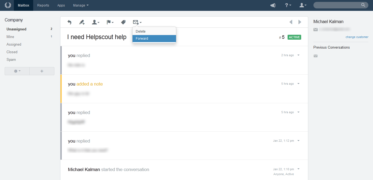Open the Reports tab

pos(43,5)
